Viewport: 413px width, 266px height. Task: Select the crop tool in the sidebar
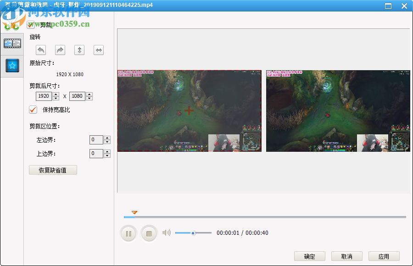(x=12, y=44)
